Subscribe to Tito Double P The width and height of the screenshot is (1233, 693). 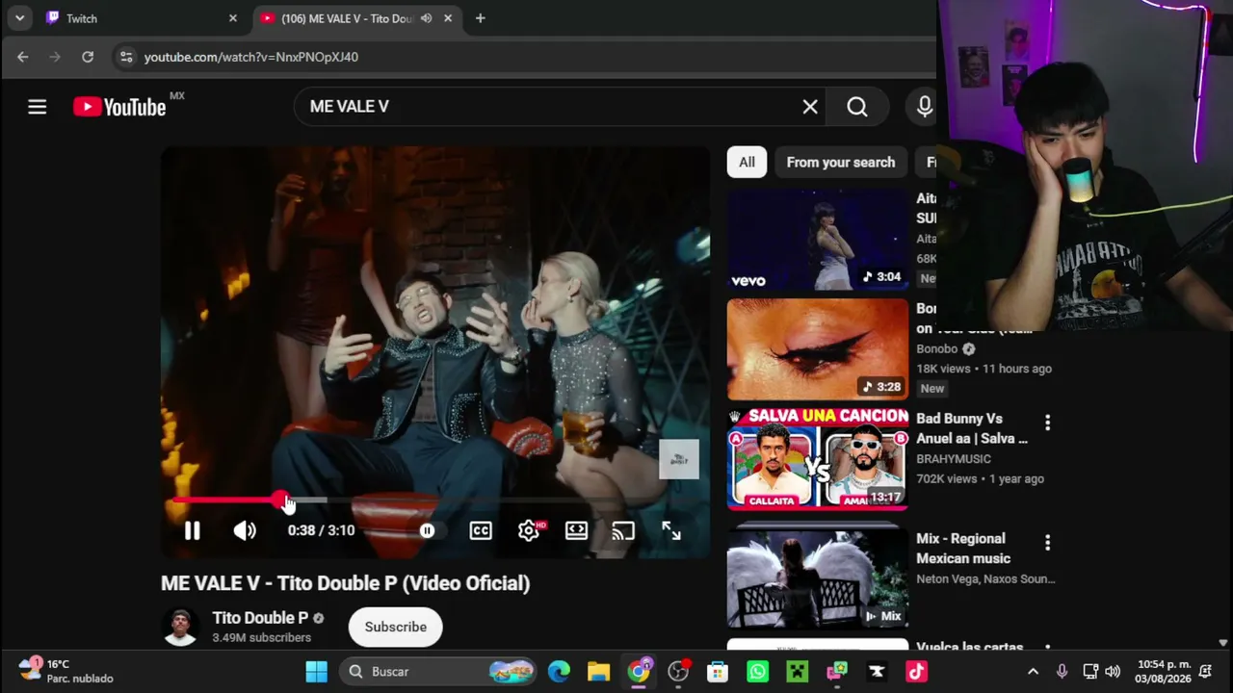click(395, 627)
